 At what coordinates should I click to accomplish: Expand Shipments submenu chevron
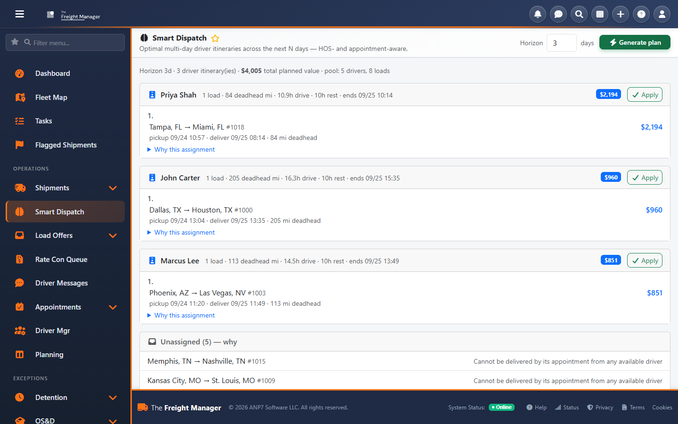pyautogui.click(x=113, y=188)
